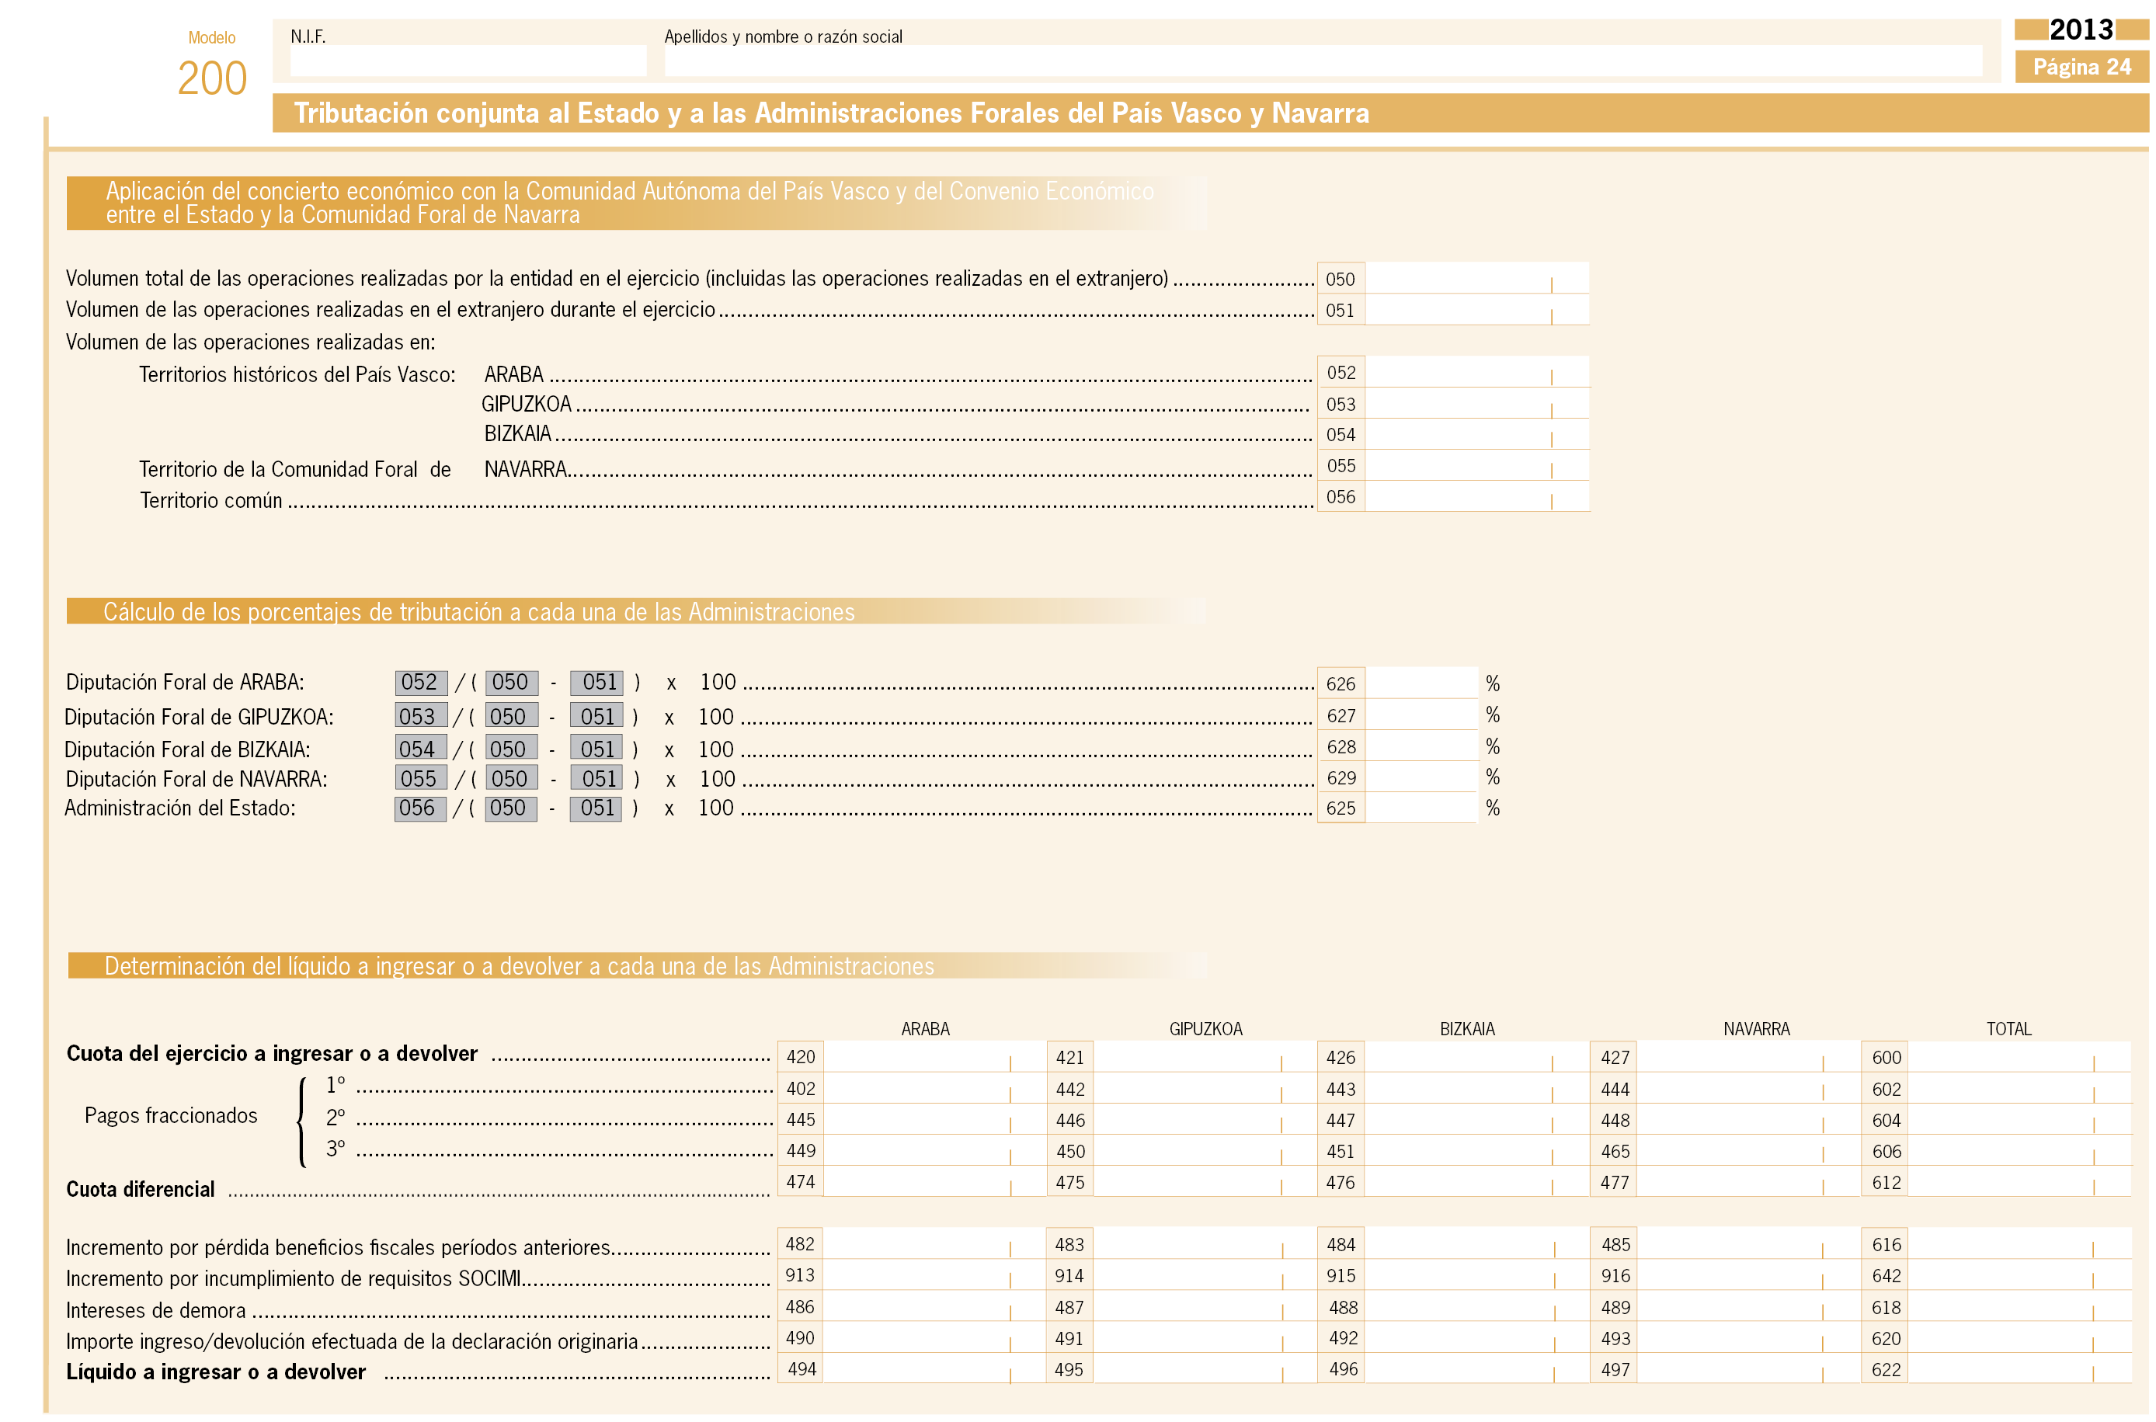
Task: Click field 600 TOTAL cuota del ejercicio
Action: click(2019, 1056)
